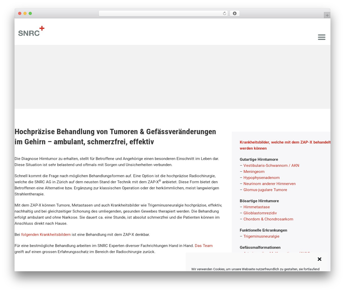This screenshot has width=345, height=292.
Task: Click the "Gutartige Hirntumore" subheading
Action: tap(259, 159)
